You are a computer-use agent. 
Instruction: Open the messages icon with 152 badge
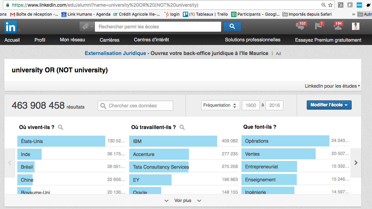coord(300,26)
